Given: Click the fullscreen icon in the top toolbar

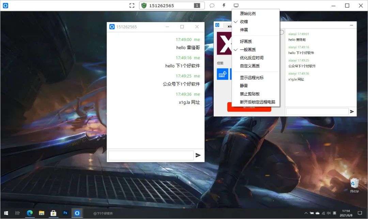Looking at the screenshot, I should tap(132, 6).
